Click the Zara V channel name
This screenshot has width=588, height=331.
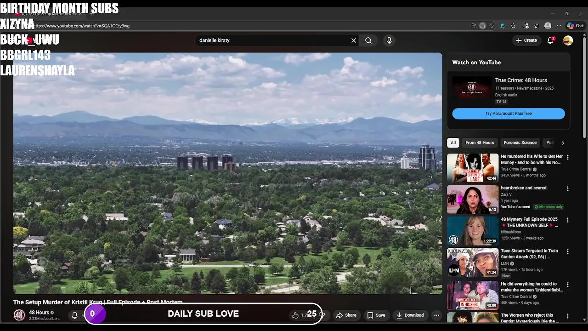click(x=507, y=194)
